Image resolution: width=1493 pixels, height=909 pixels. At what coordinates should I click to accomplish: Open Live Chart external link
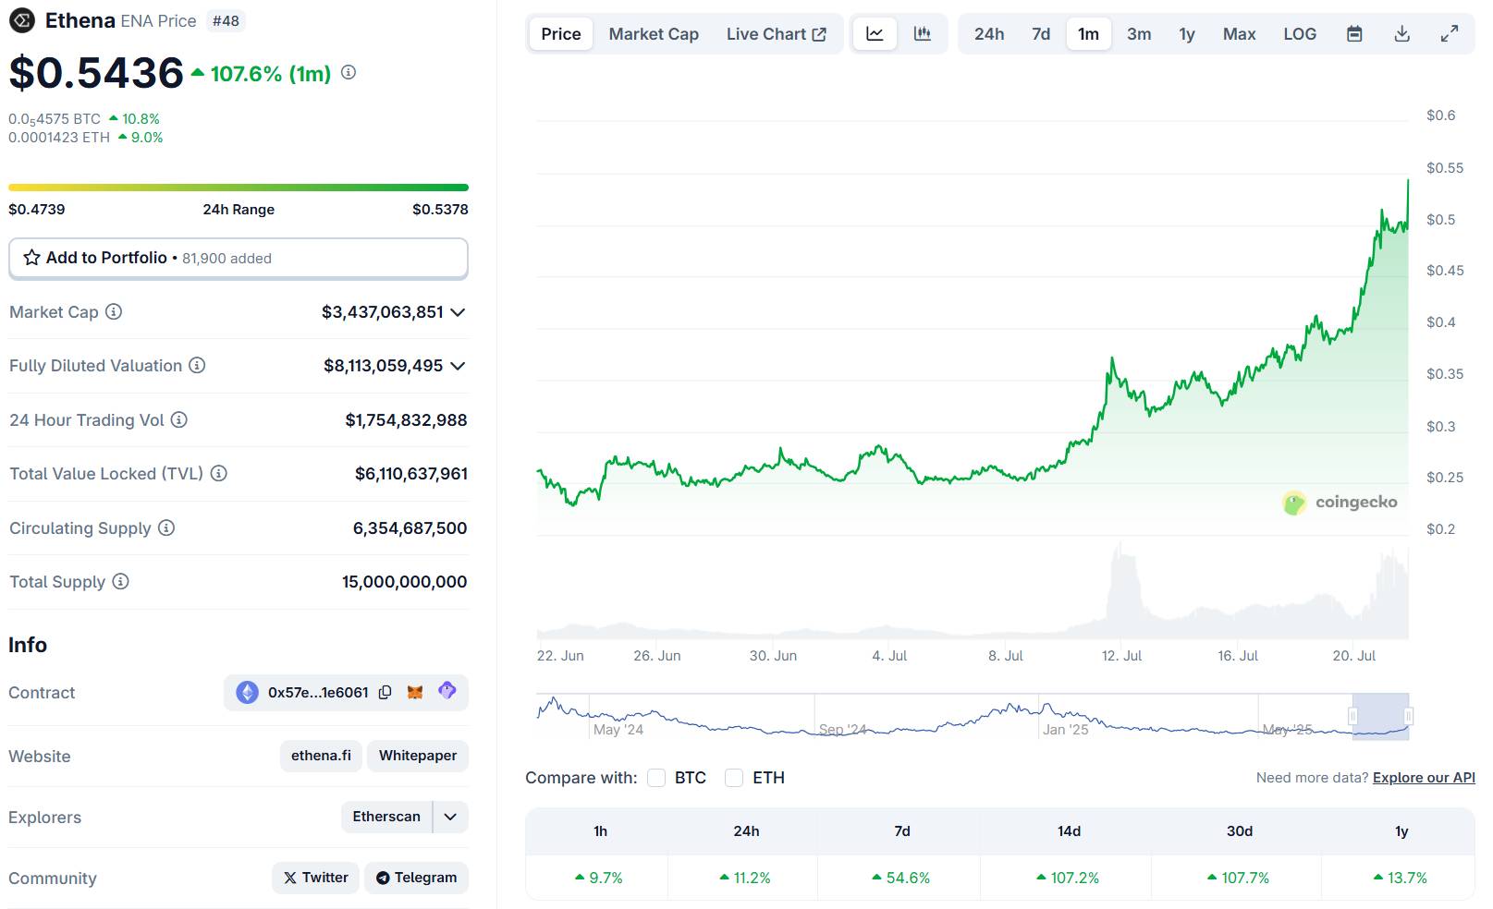(776, 34)
